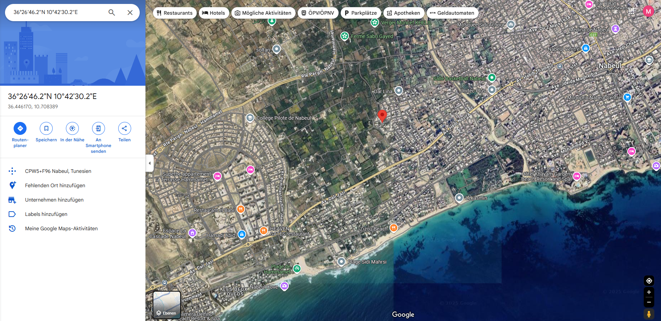Click the Collège Pilote de Nabeul marker
This screenshot has width=661, height=321.
point(250,118)
